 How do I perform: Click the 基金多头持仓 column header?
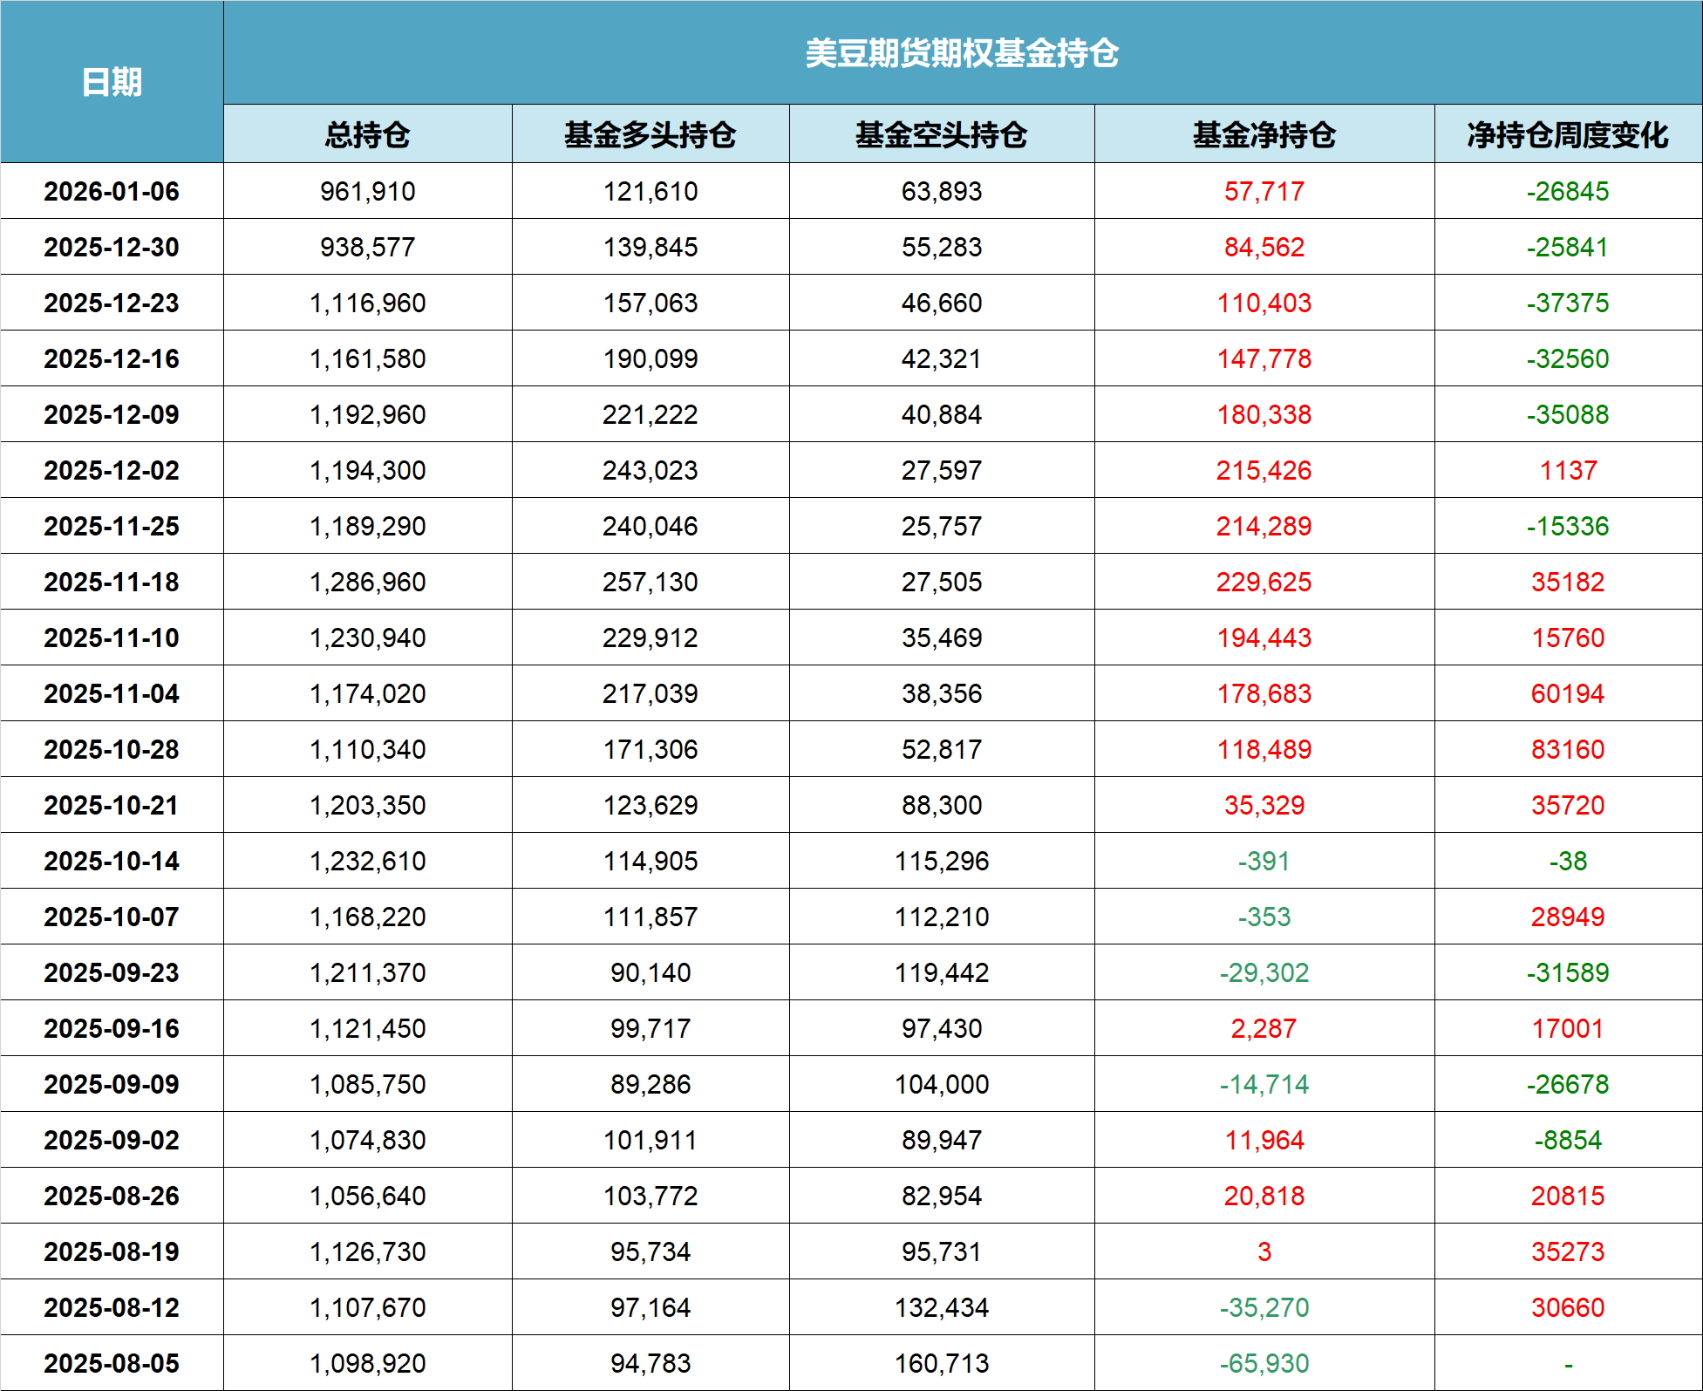coord(651,135)
